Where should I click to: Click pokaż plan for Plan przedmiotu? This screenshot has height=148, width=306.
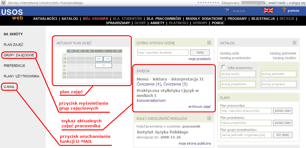282,123
